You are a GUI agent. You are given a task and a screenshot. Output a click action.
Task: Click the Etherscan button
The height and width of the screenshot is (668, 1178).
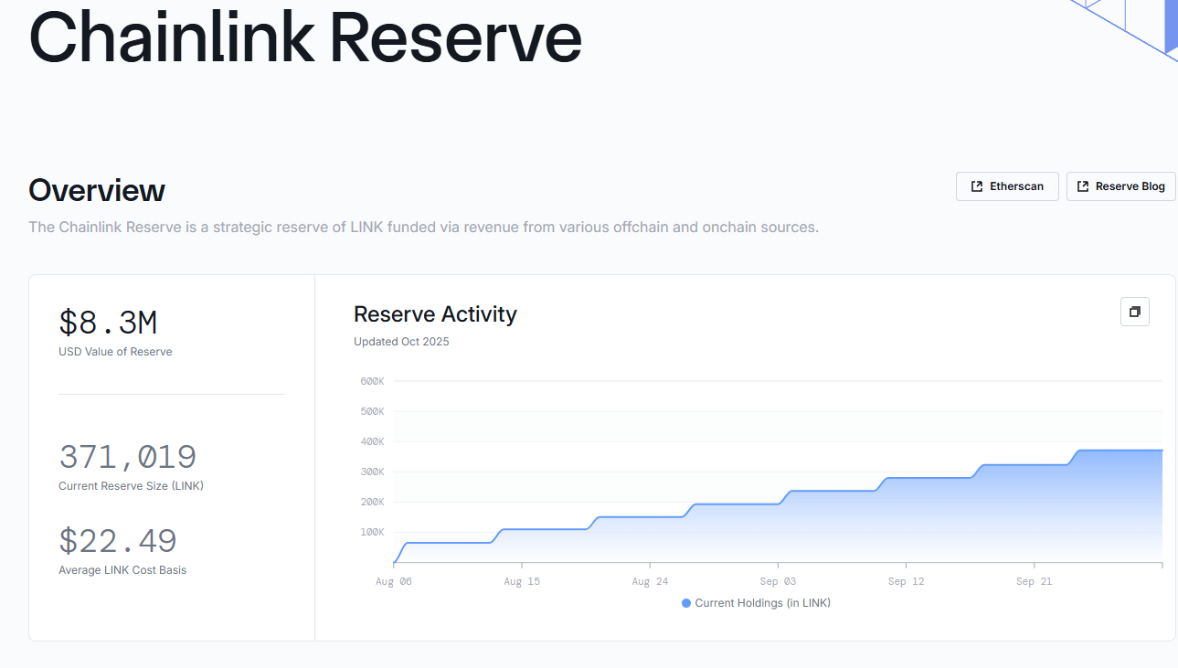click(x=1006, y=186)
